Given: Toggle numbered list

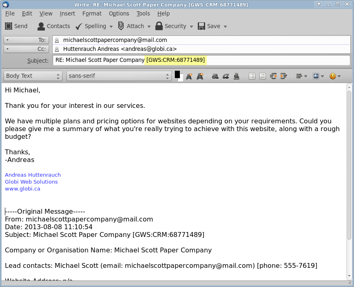Looking at the screenshot, I should pos(263,77).
